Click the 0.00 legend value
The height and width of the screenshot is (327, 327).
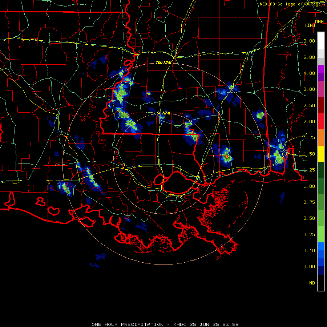pos(309,267)
